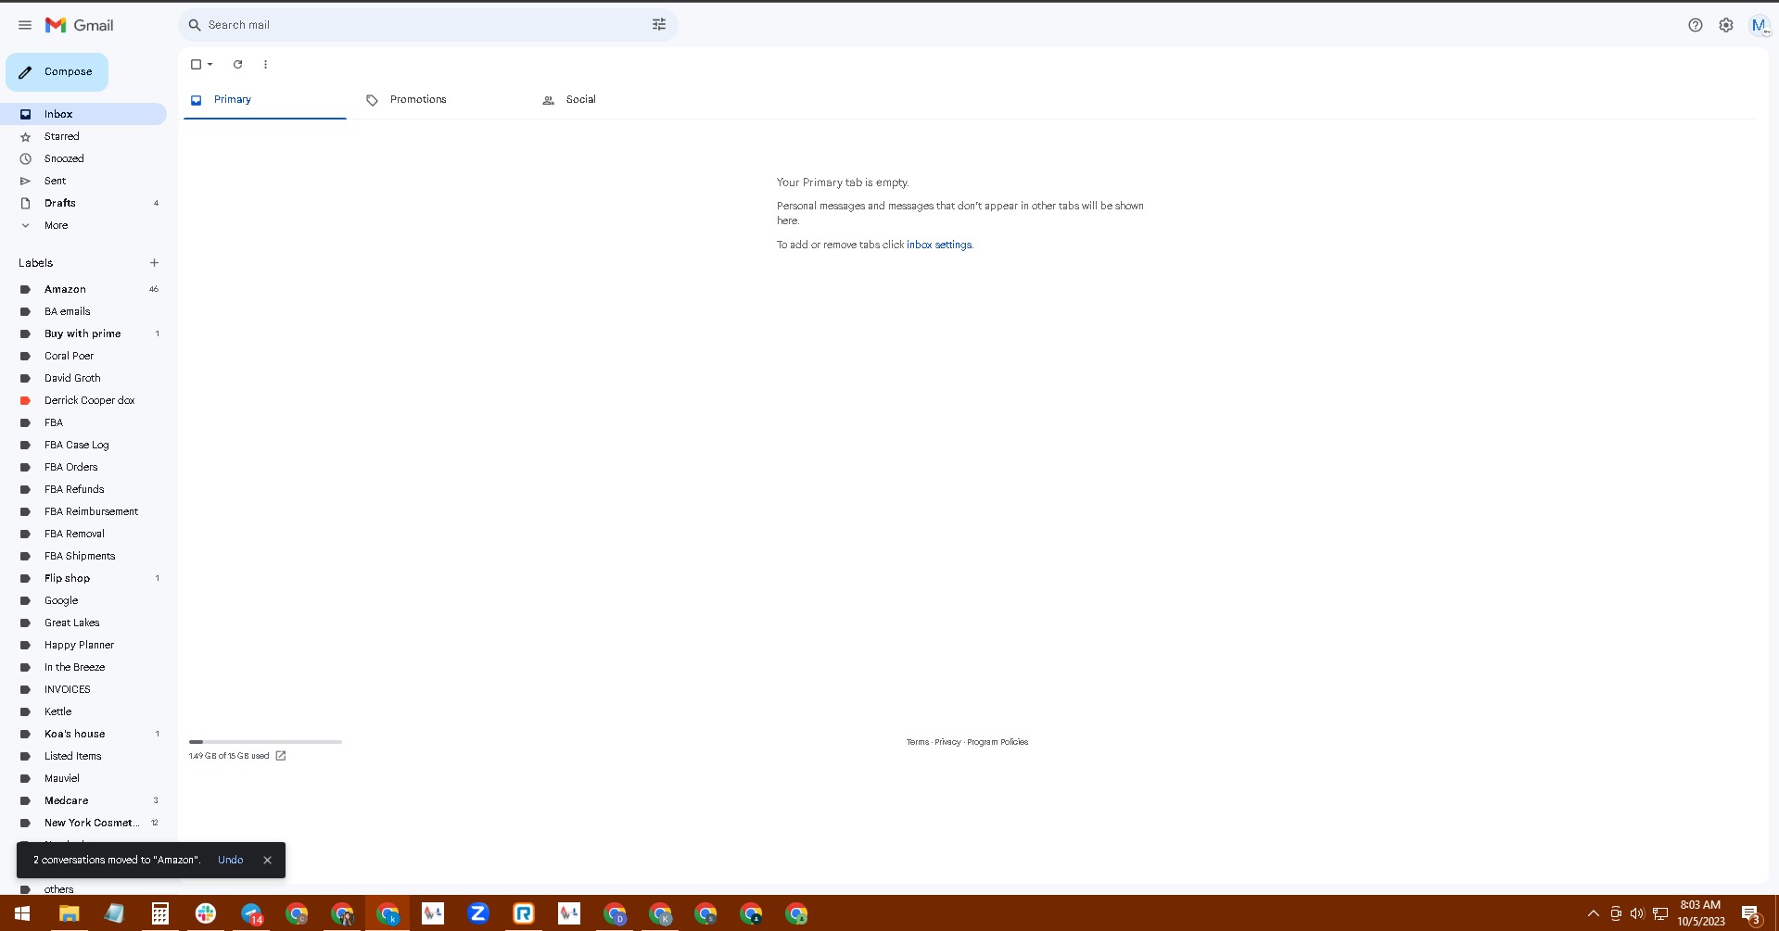Click the '1.49 GB of 15 GB used' text

229,756
